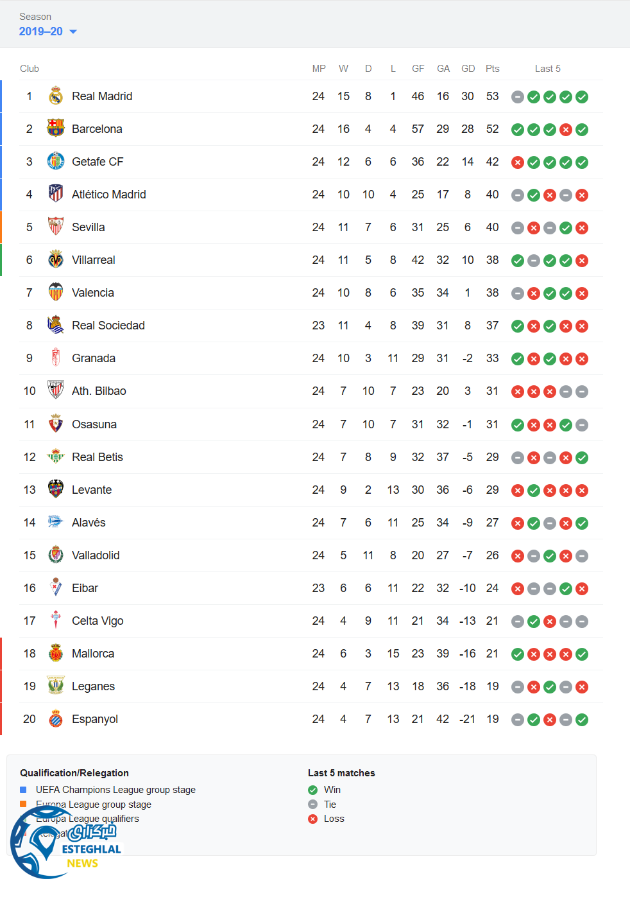Click the Espanyol club crest
This screenshot has width=630, height=897.
[56, 718]
